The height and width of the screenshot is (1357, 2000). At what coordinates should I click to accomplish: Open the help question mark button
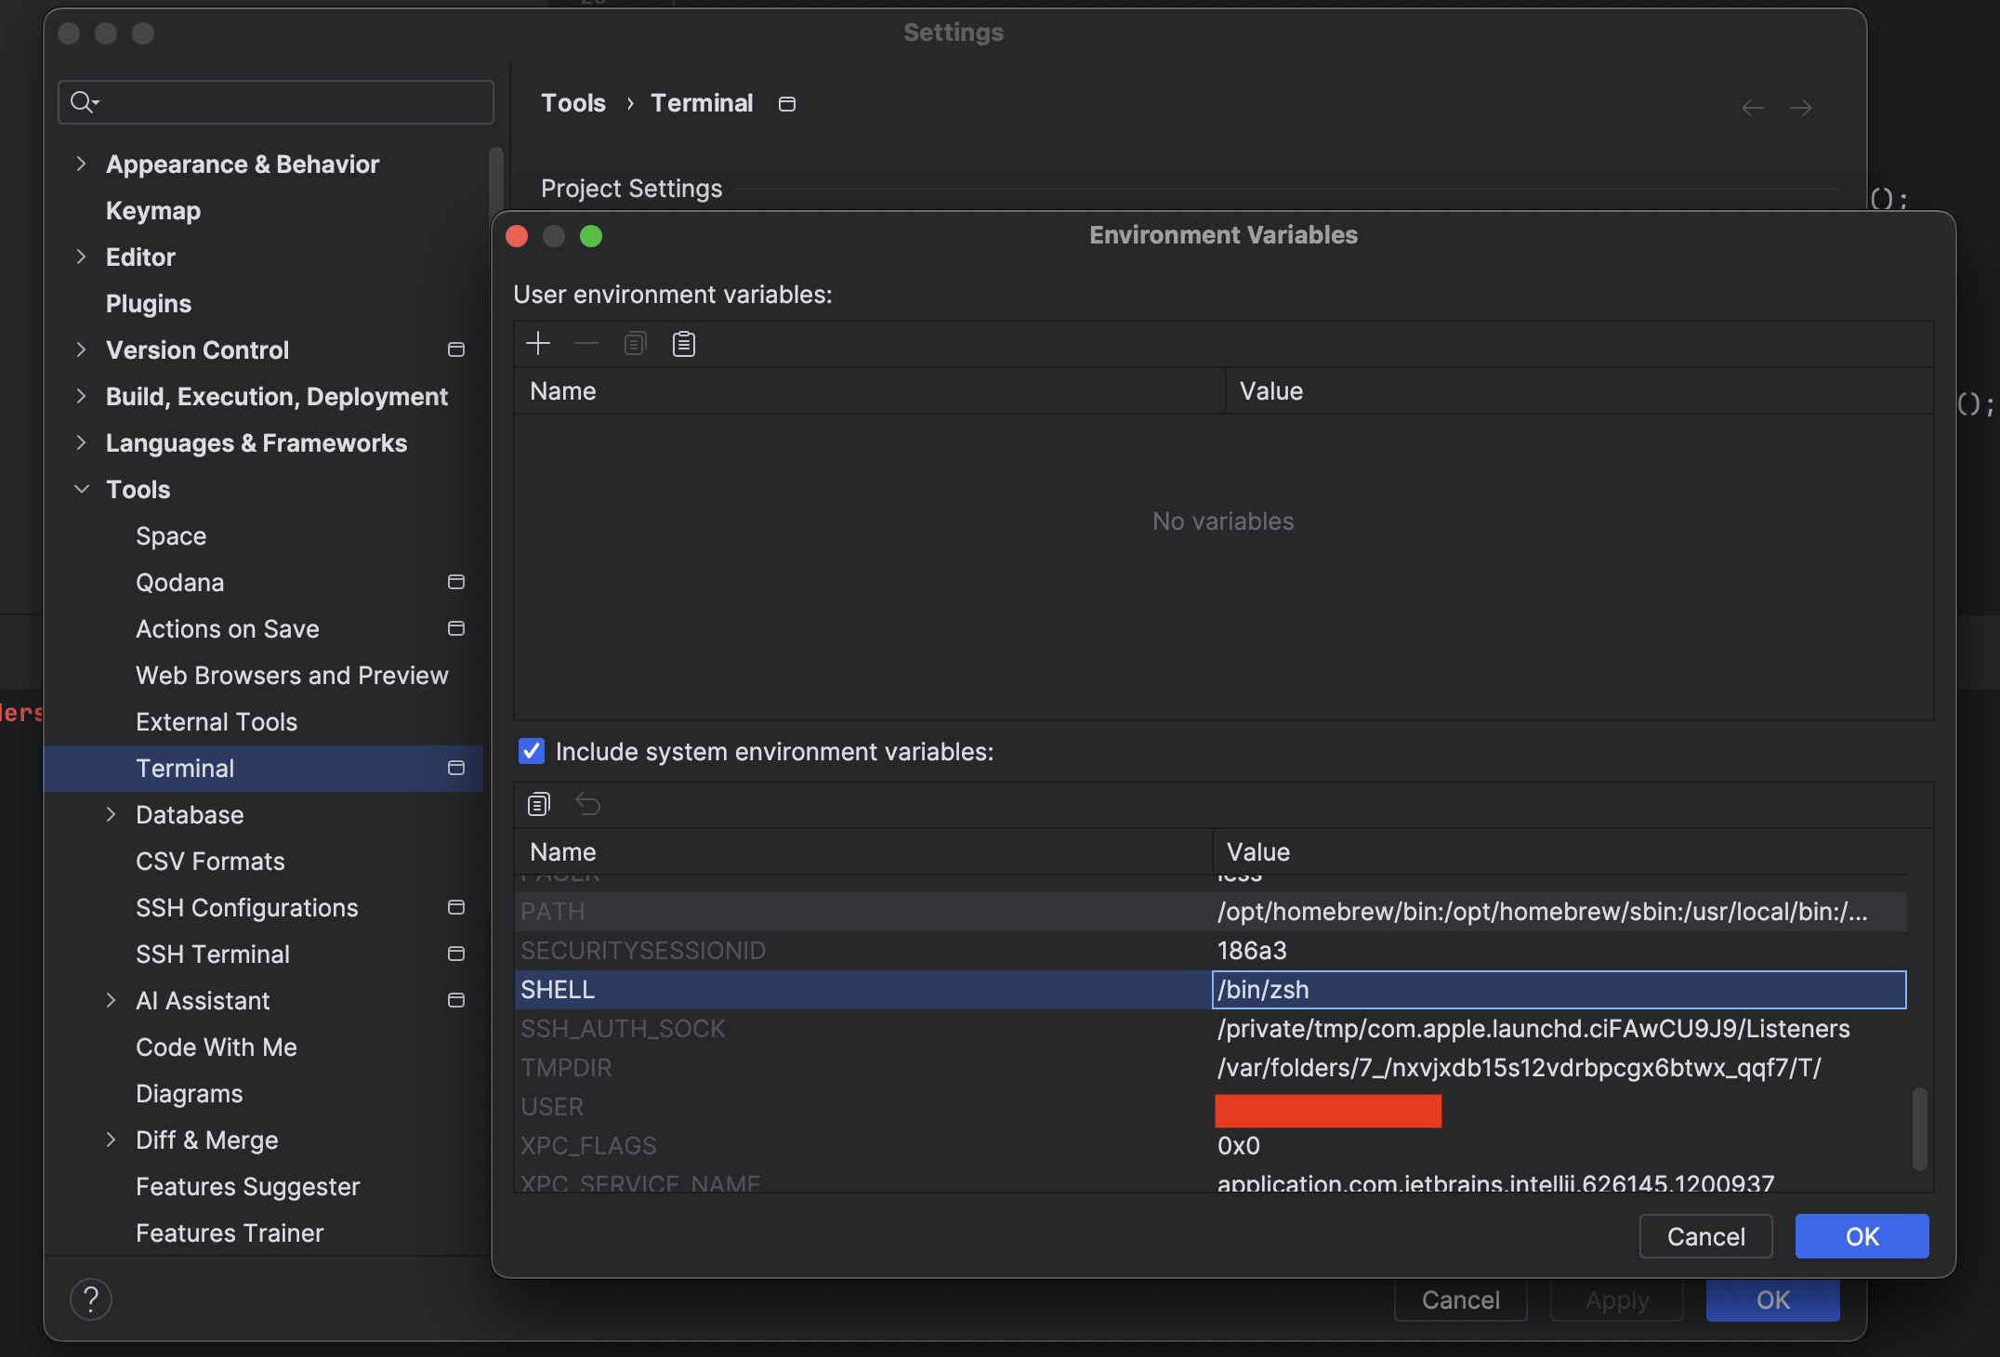point(91,1299)
